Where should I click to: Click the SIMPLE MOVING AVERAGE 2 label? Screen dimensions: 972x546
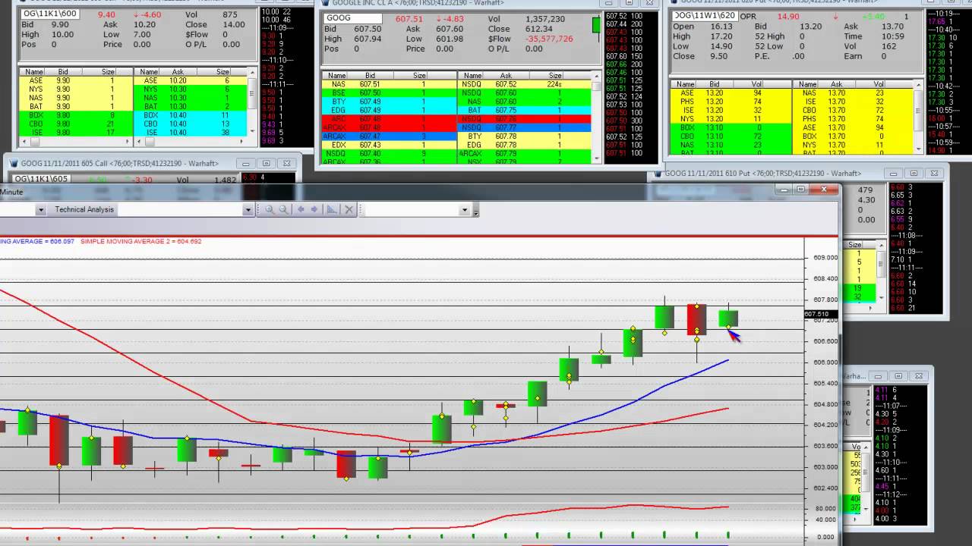pyautogui.click(x=141, y=241)
